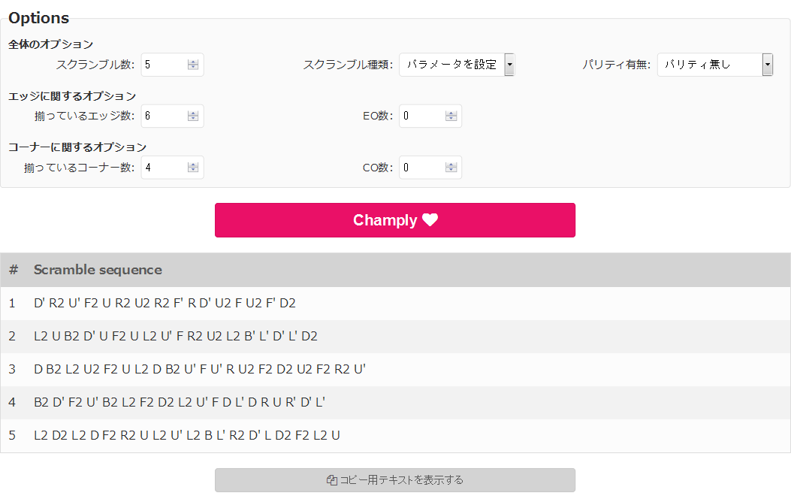Click コピー用テキストを表示する button
791x502 pixels.
(395, 480)
